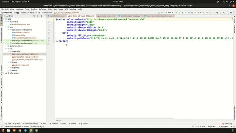Viewport: 236px width, 133px height.
Task: Open Ubuntu Software icon in the dock
Action: click(14, 130)
